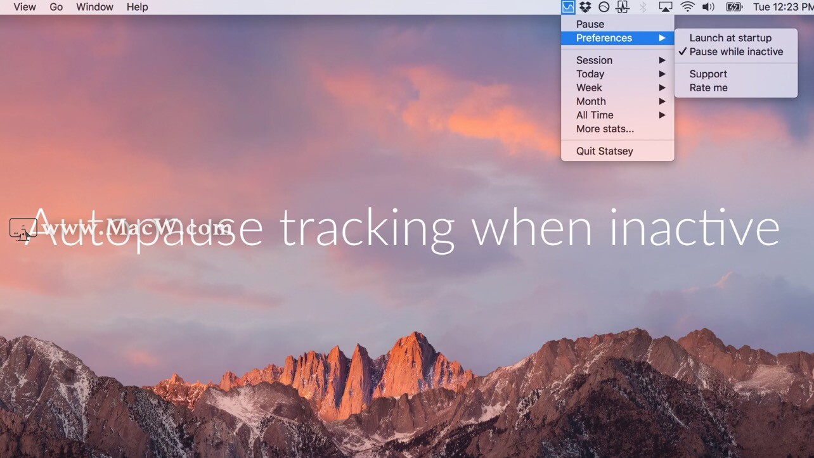Open the activity pulse monitor icon
814x458 pixels.
coord(623,7)
